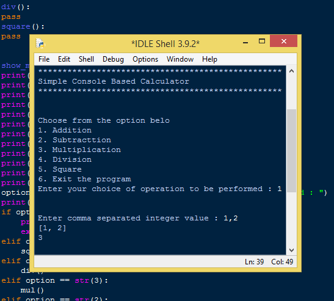Close the IDLE Shell window

pyautogui.click(x=283, y=41)
